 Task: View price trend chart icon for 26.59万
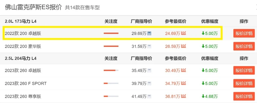[184, 46]
